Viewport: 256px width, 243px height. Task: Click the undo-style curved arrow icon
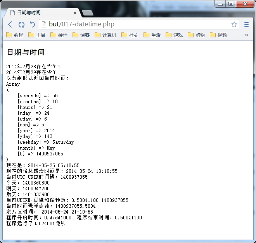coord(32,24)
